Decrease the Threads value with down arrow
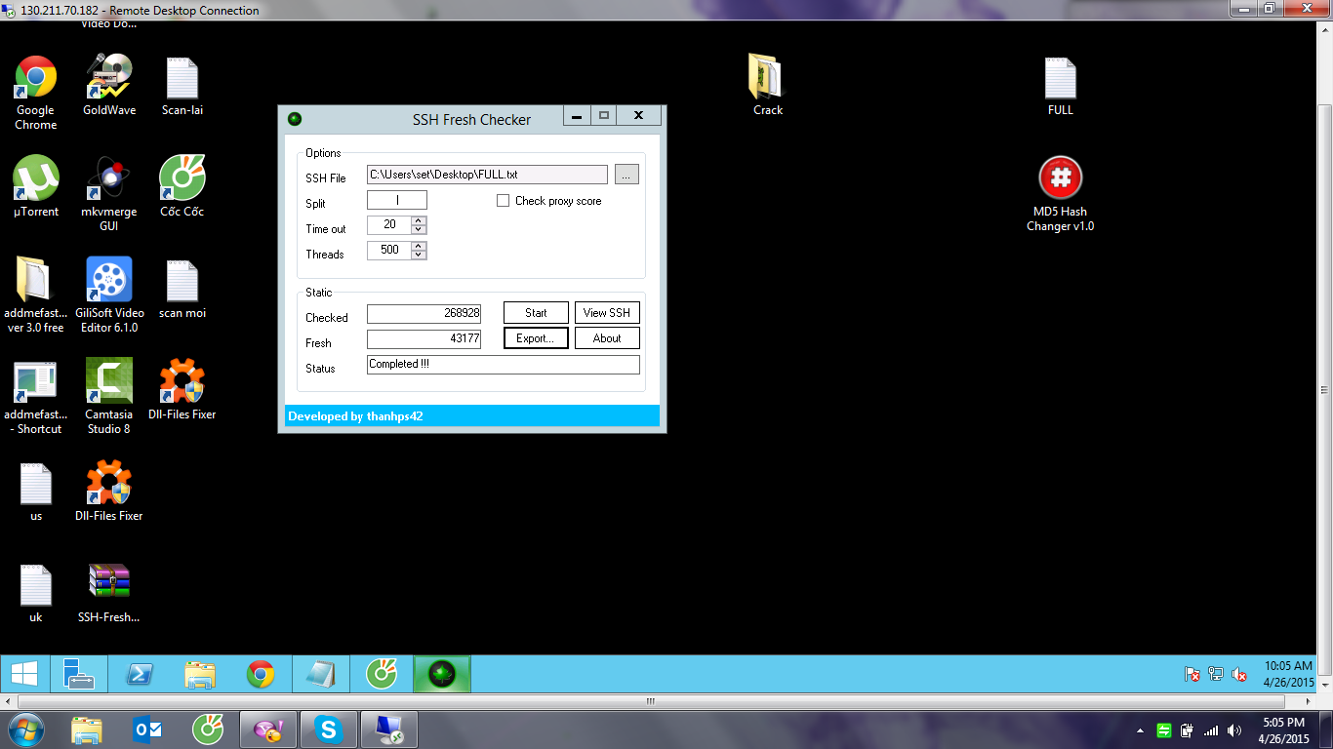Screen dimensions: 1333x749 419,256
